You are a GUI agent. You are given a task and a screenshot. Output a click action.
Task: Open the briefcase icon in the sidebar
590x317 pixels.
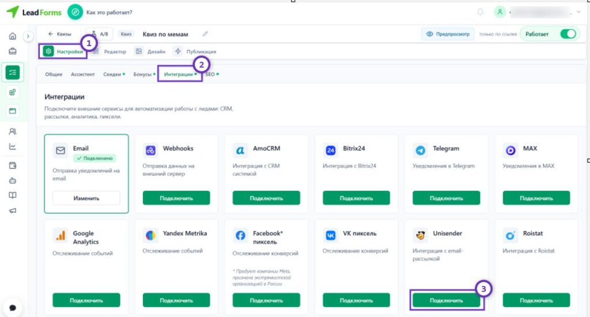point(13,51)
